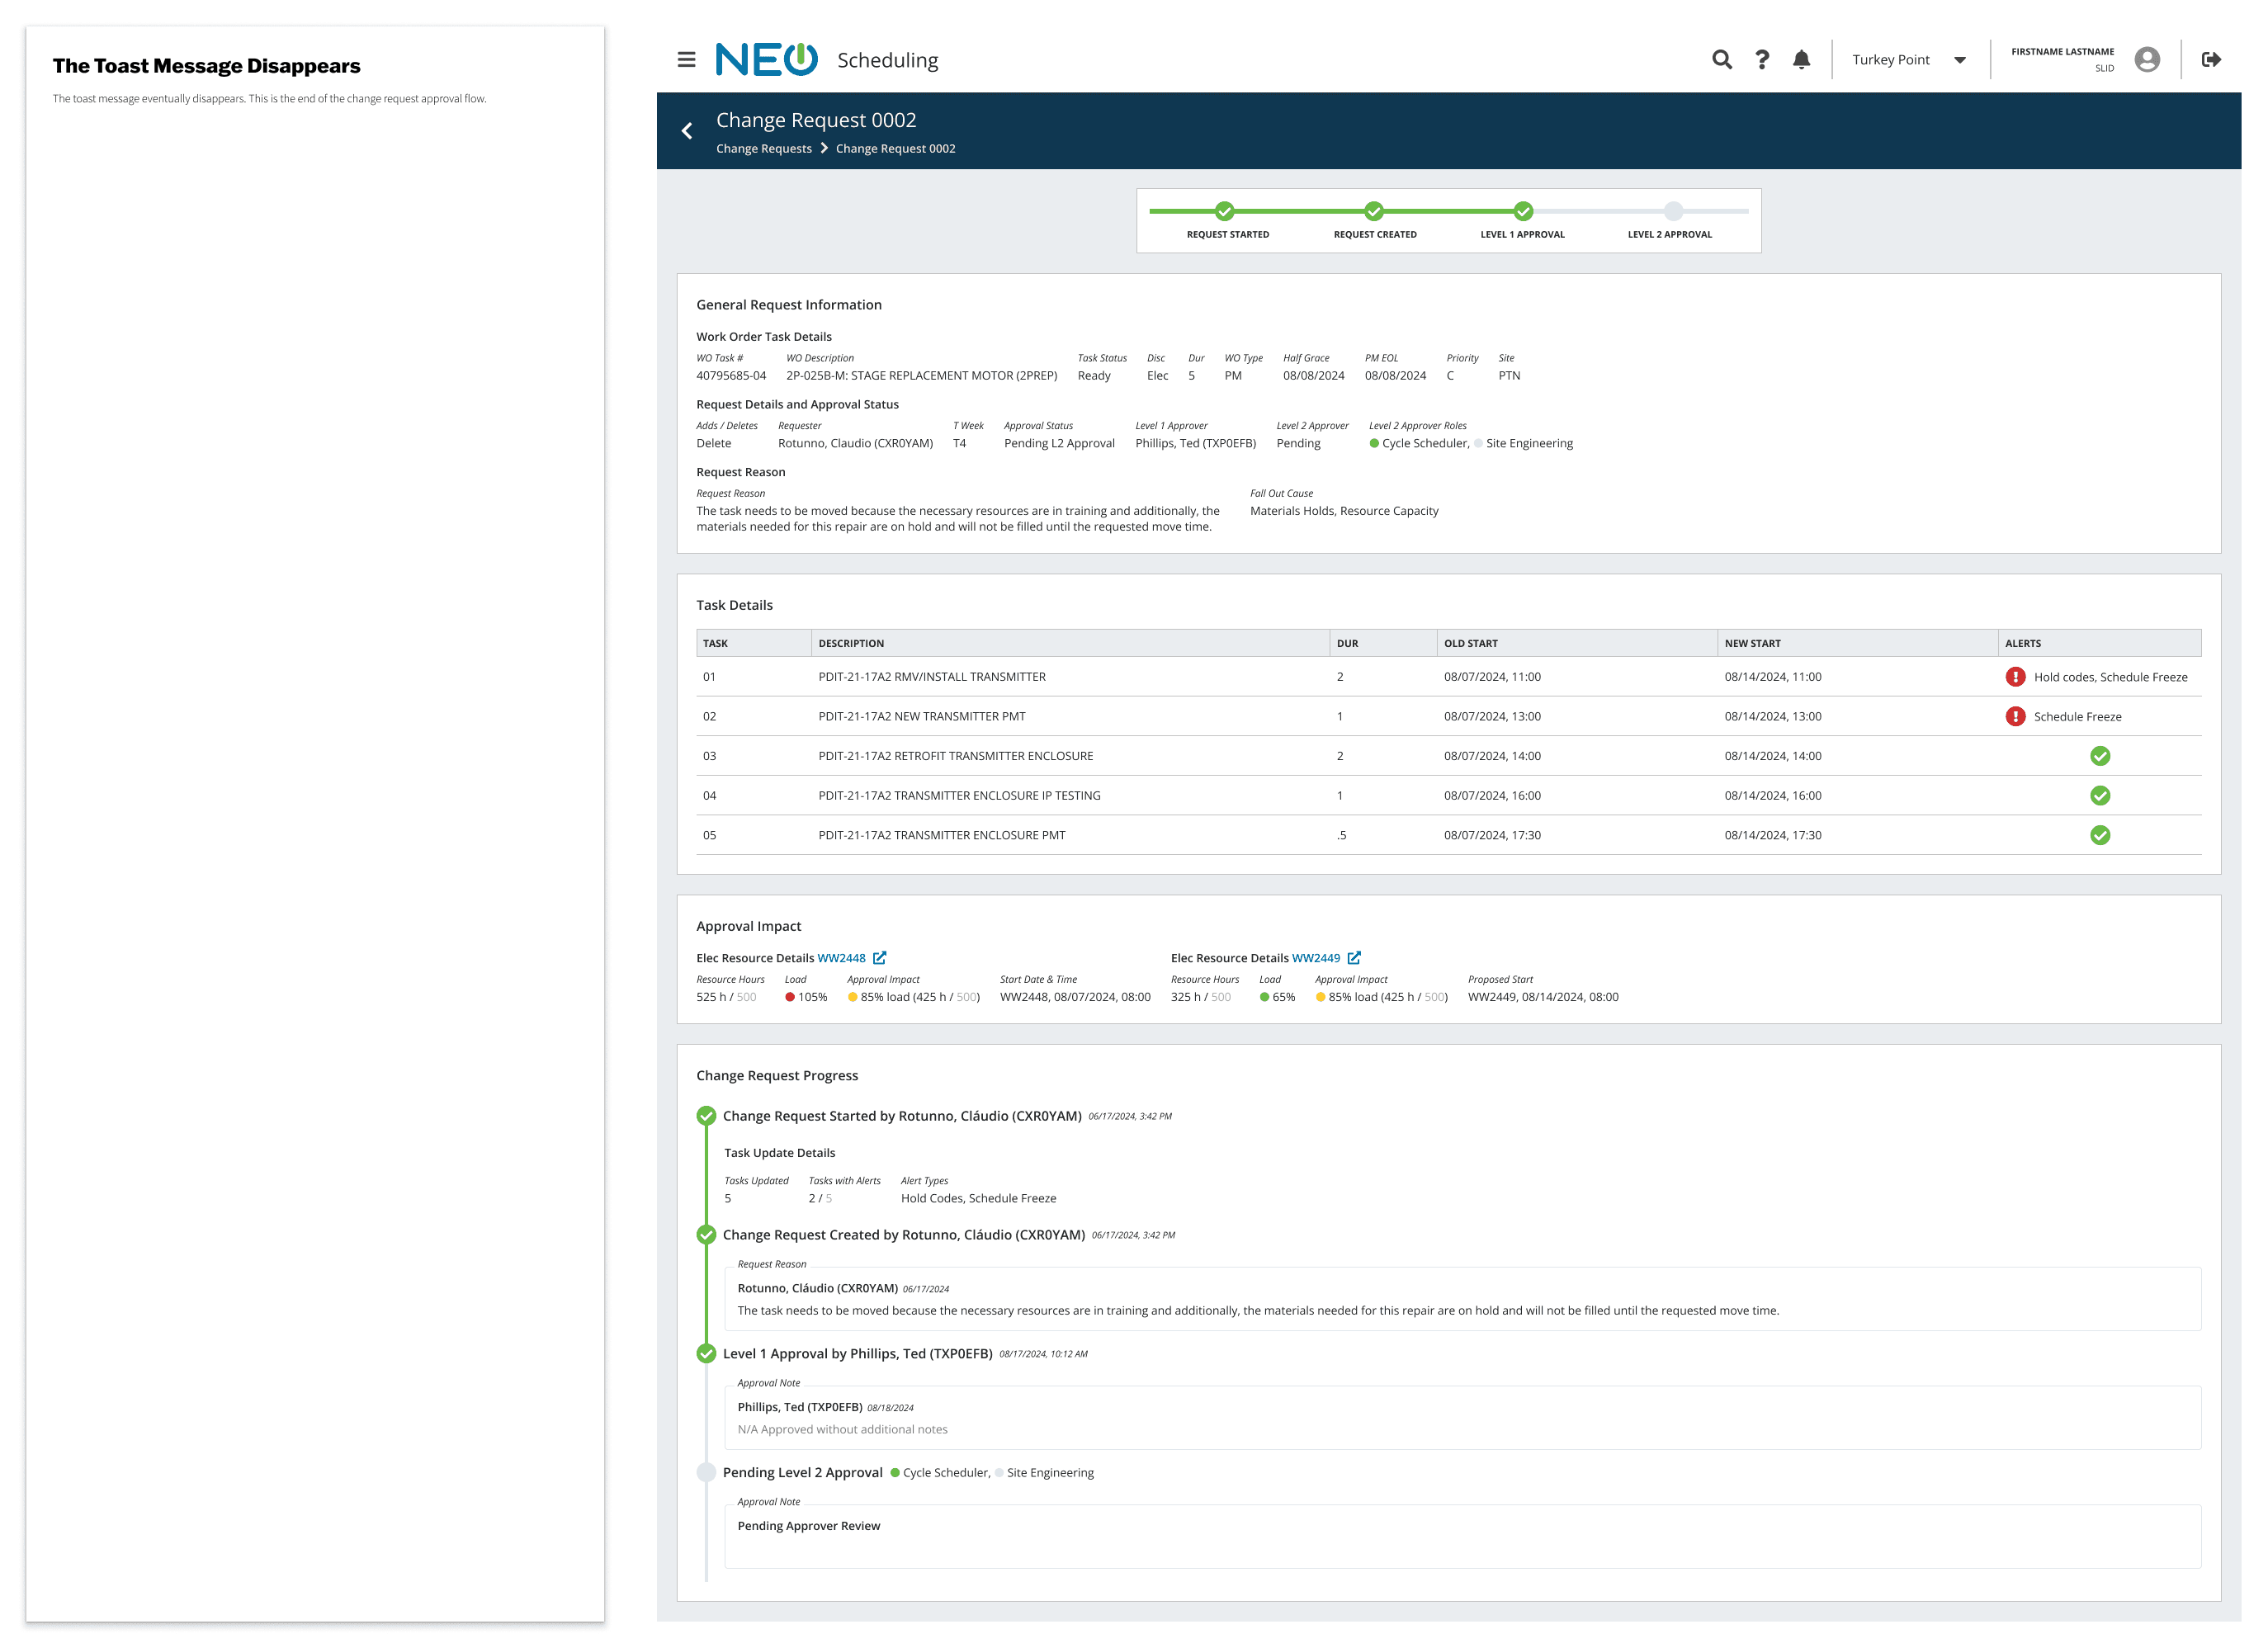
Task: Open WW2449 external link icon
Action: [1354, 958]
